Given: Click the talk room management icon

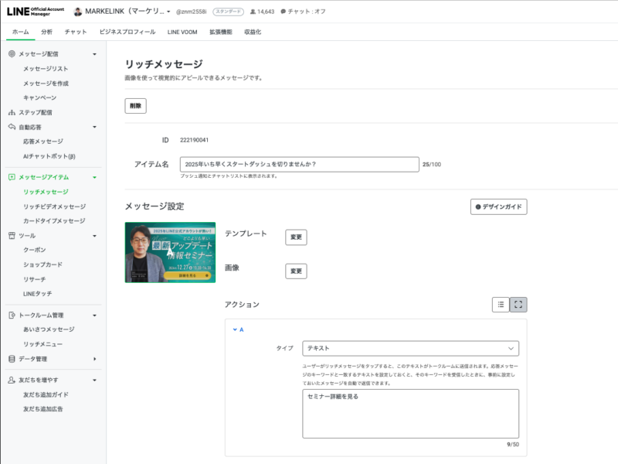Looking at the screenshot, I should click(12, 316).
